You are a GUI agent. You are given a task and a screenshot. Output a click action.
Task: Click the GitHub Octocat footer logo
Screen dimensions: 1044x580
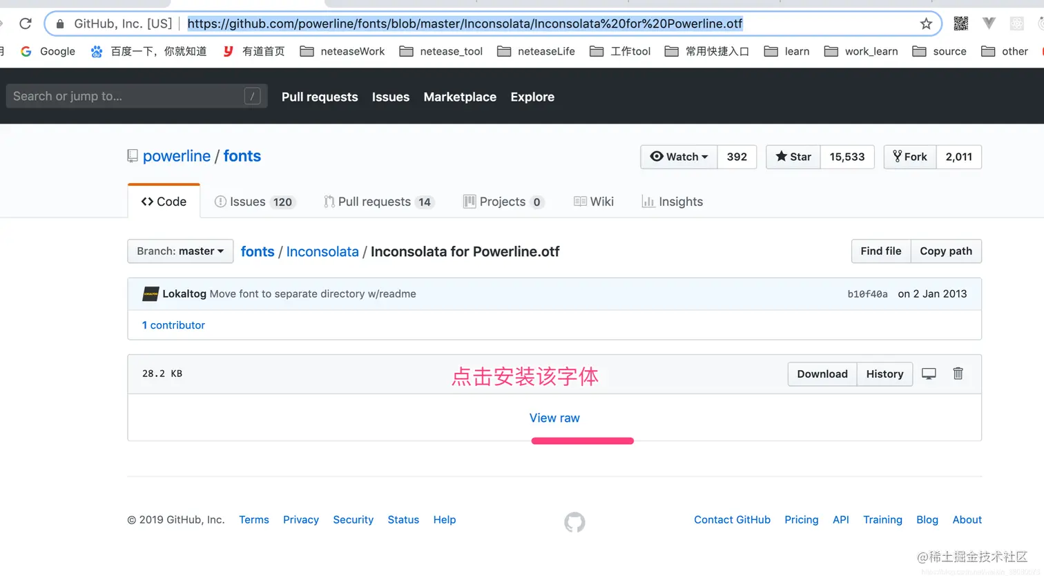tap(574, 522)
